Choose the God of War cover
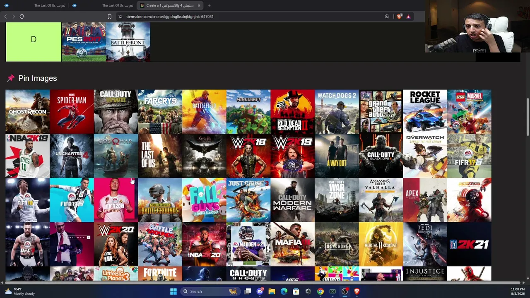Screen dimensions: 530x298 tap(116, 156)
